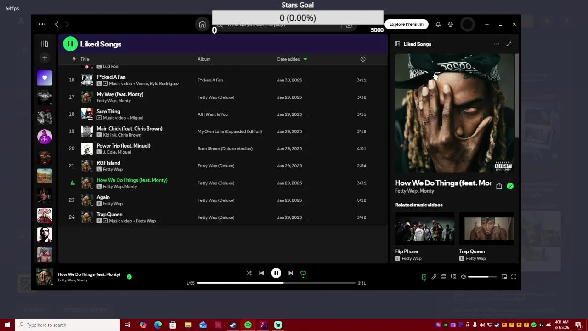Mute the Spotify volume speaker icon
This screenshot has height=331, width=588.
coord(464,277)
